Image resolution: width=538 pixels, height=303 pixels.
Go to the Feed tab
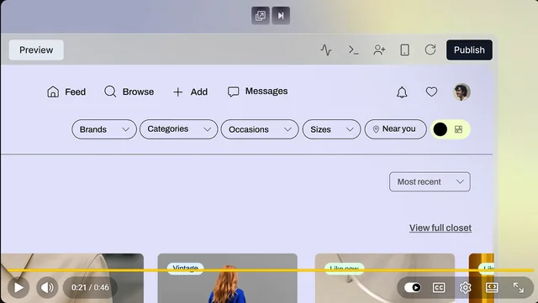[x=66, y=91]
